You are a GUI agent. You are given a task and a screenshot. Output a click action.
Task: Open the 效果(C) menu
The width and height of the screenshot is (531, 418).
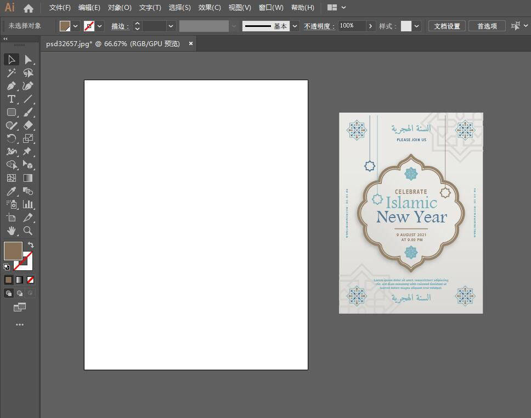[x=210, y=8]
